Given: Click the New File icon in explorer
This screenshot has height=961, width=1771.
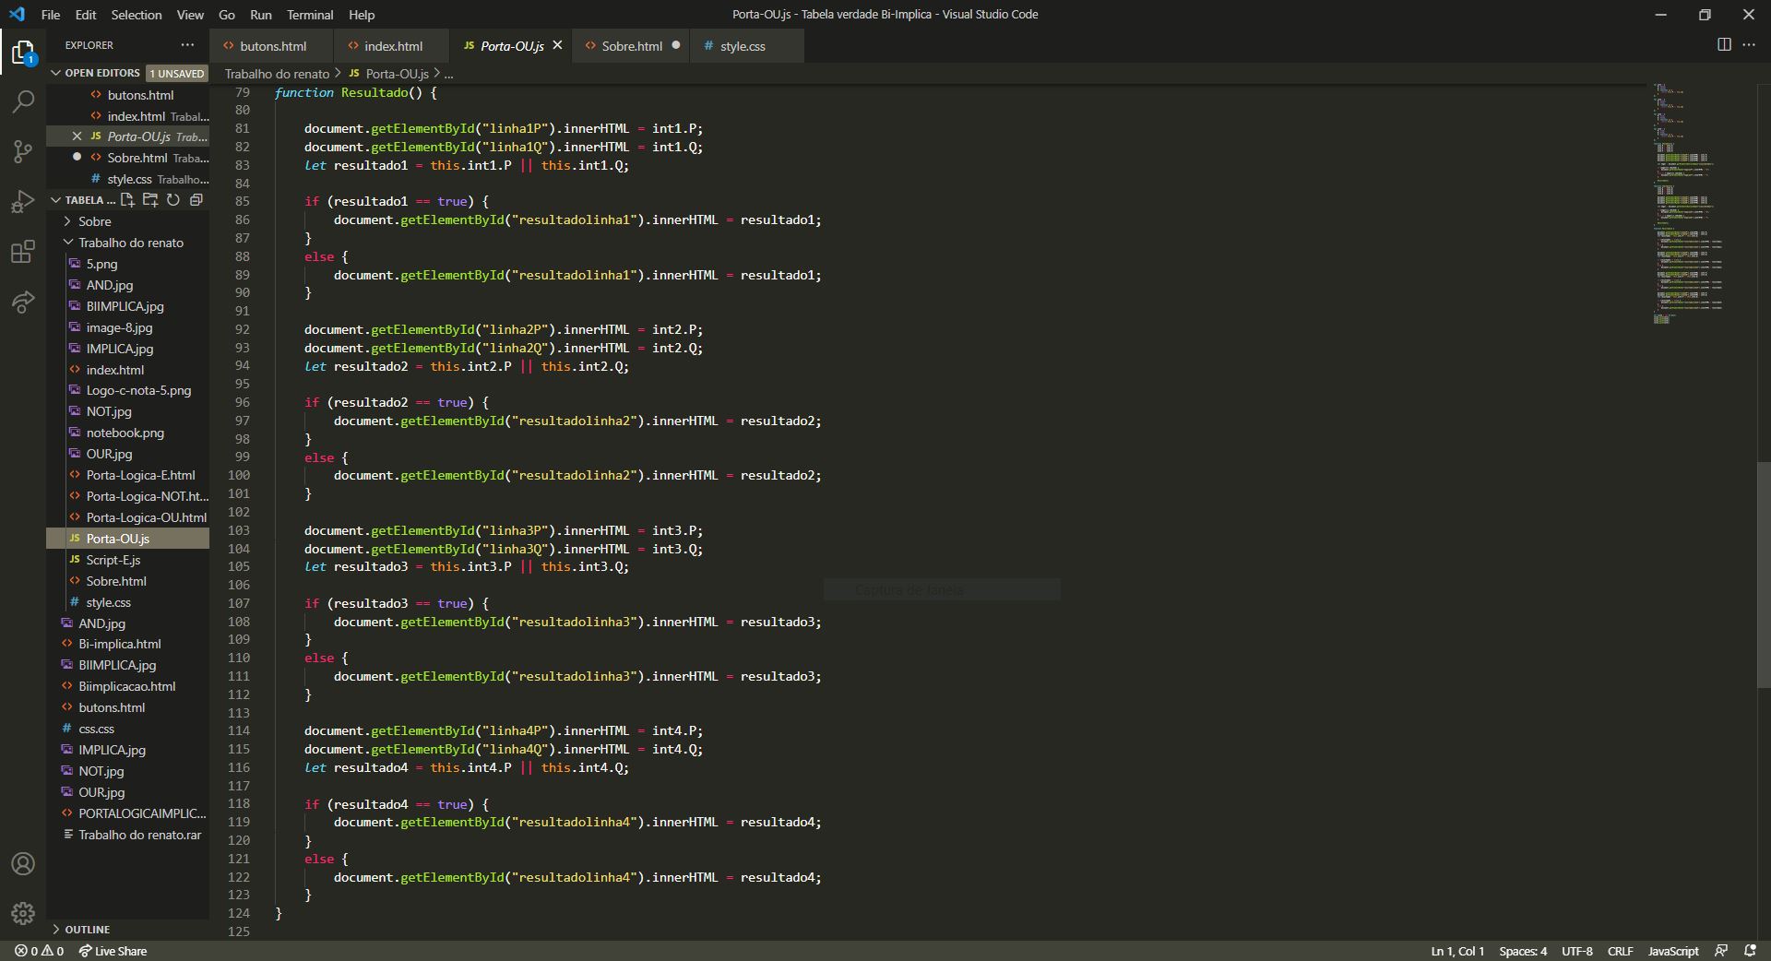Looking at the screenshot, I should click(x=127, y=200).
